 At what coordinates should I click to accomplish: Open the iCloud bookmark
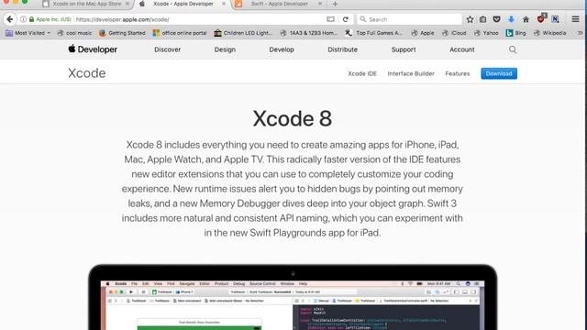pyautogui.click(x=454, y=33)
